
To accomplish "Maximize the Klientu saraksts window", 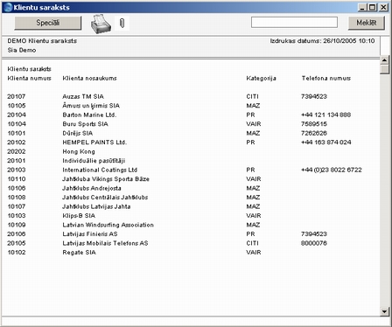I will pyautogui.click(x=373, y=7).
